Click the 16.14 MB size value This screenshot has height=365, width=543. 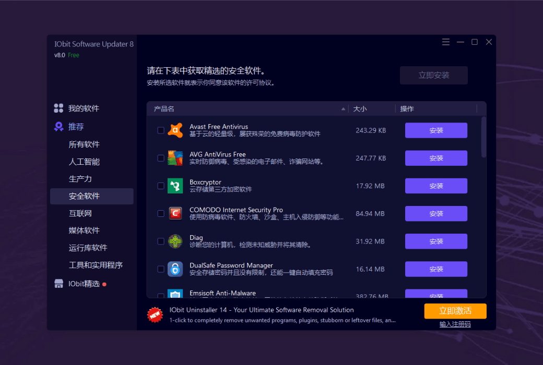[x=370, y=269]
